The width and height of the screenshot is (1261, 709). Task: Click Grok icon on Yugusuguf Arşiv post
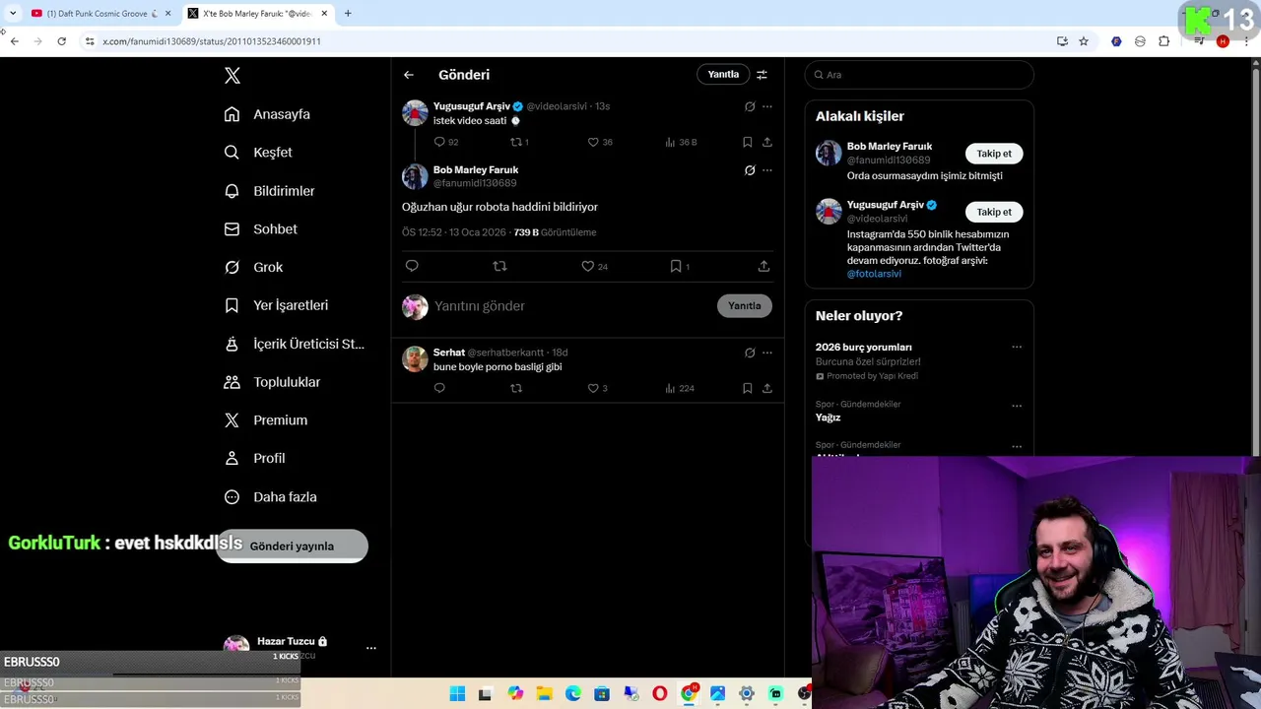click(x=750, y=106)
